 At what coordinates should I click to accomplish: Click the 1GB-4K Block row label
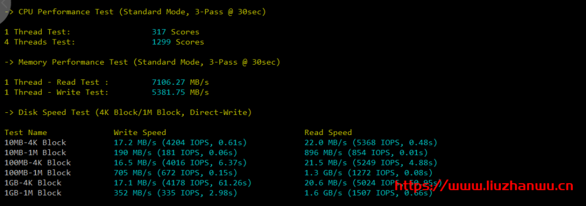[x=33, y=183]
